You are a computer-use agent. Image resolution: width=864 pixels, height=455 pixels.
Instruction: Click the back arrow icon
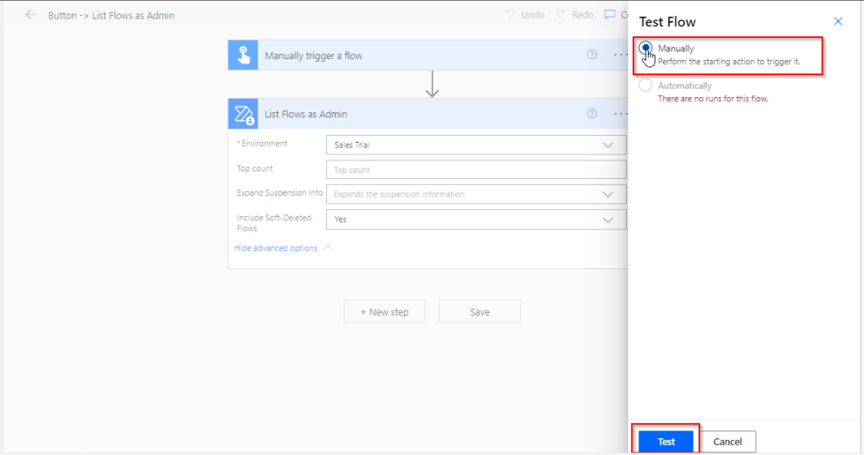[x=31, y=15]
